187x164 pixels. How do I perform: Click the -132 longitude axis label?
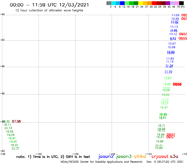point(39,154)
